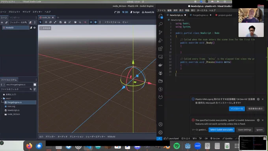Open VS Code Explorer icon
Viewport: 268px width, 151px height.
pyautogui.click(x=160, y=16)
